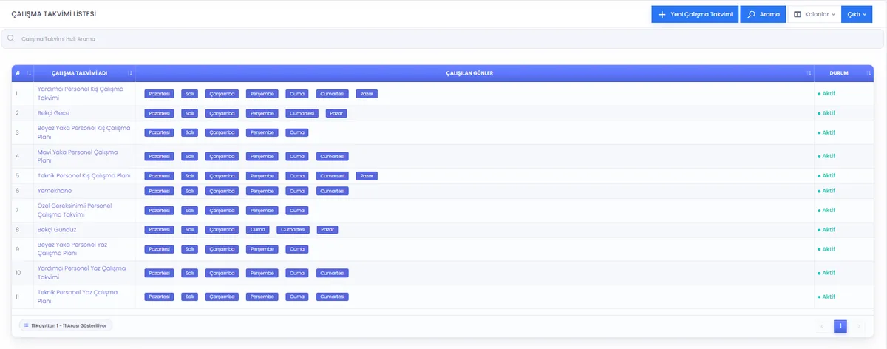Open the Bekçi Gunduz calendar
This screenshot has height=349, width=887.
[x=57, y=230]
